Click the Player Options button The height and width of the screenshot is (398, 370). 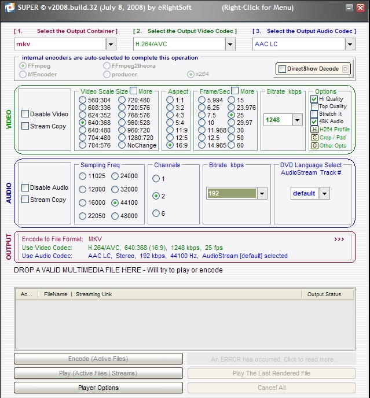[98, 388]
